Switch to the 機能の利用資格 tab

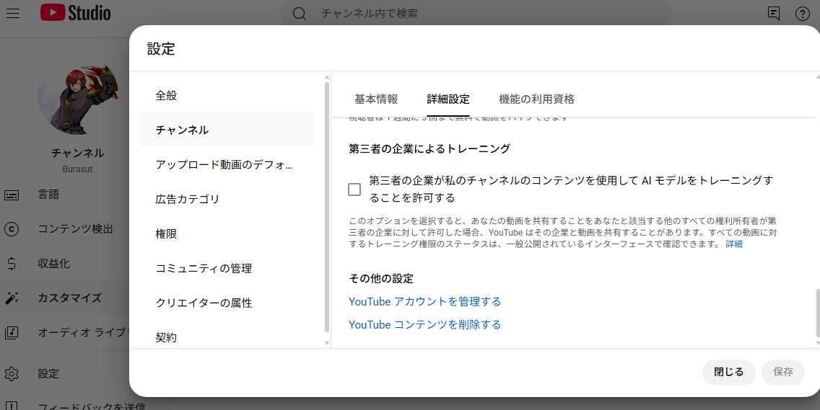(536, 99)
